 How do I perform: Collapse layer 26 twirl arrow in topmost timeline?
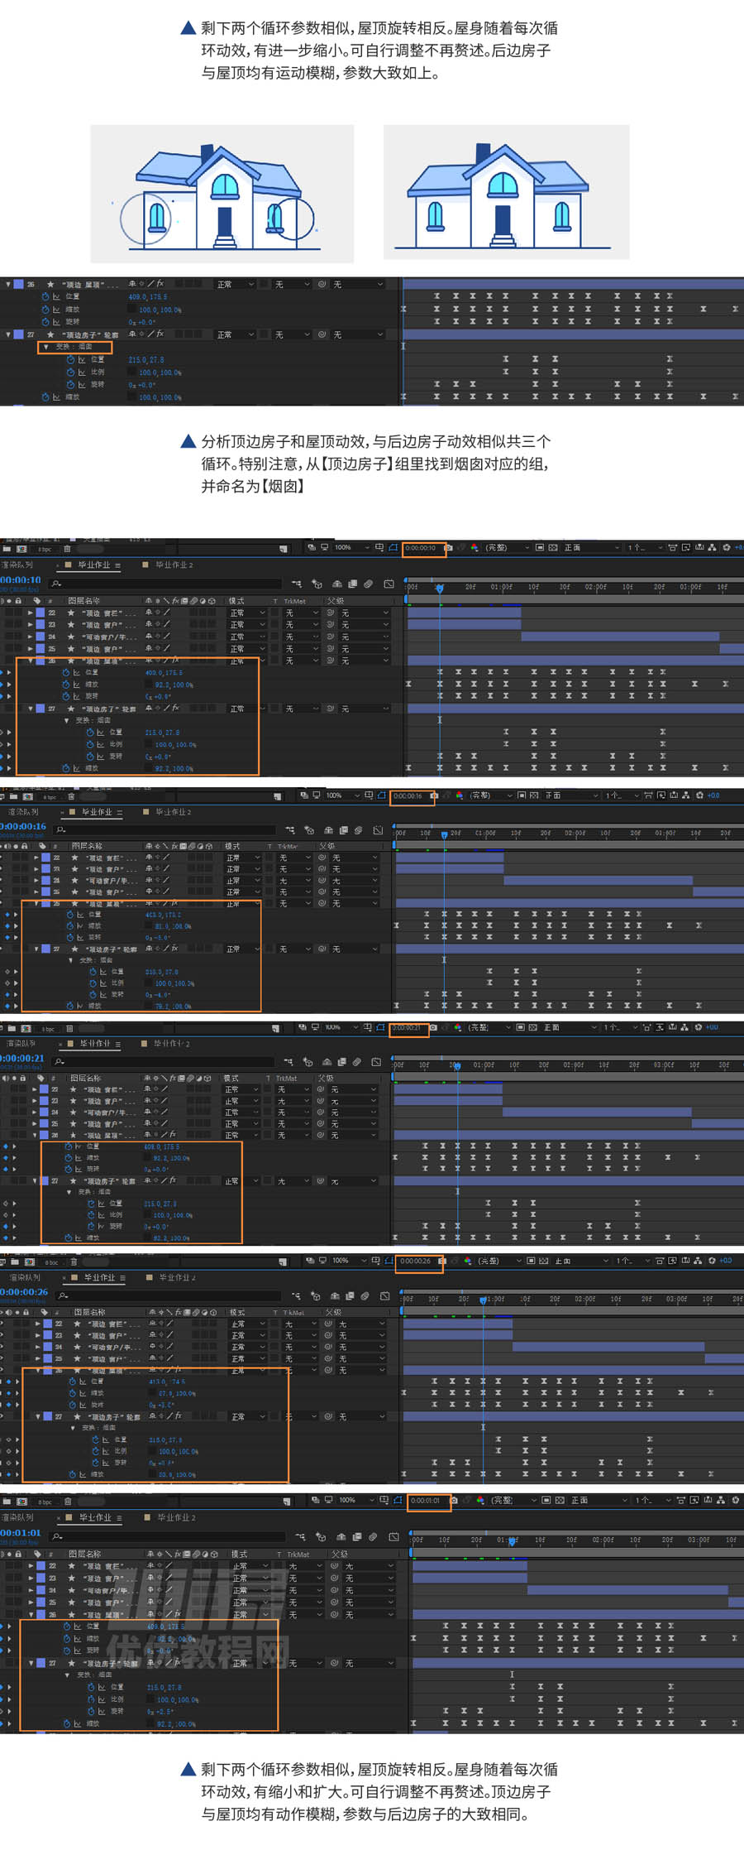click(x=8, y=284)
